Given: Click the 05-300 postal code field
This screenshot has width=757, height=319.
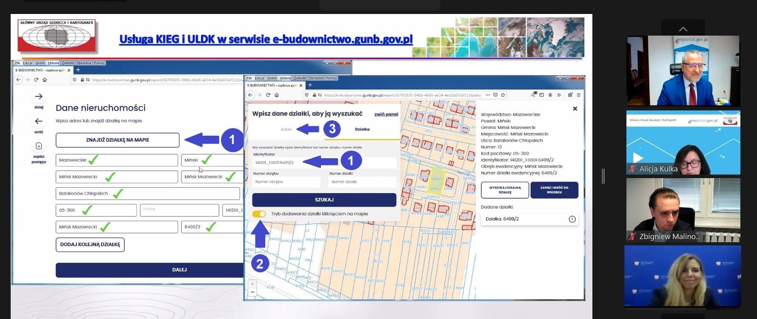Looking at the screenshot, I should (96, 210).
